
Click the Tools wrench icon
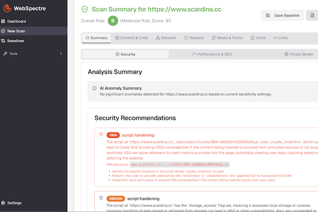(5, 54)
